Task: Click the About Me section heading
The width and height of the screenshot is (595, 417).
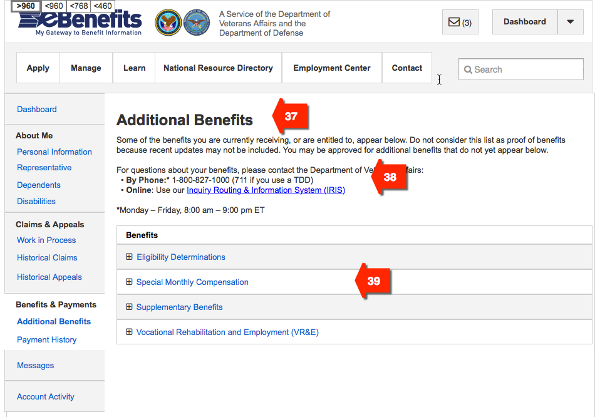Action: click(34, 135)
